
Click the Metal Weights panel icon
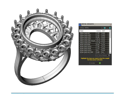pos(80,25)
